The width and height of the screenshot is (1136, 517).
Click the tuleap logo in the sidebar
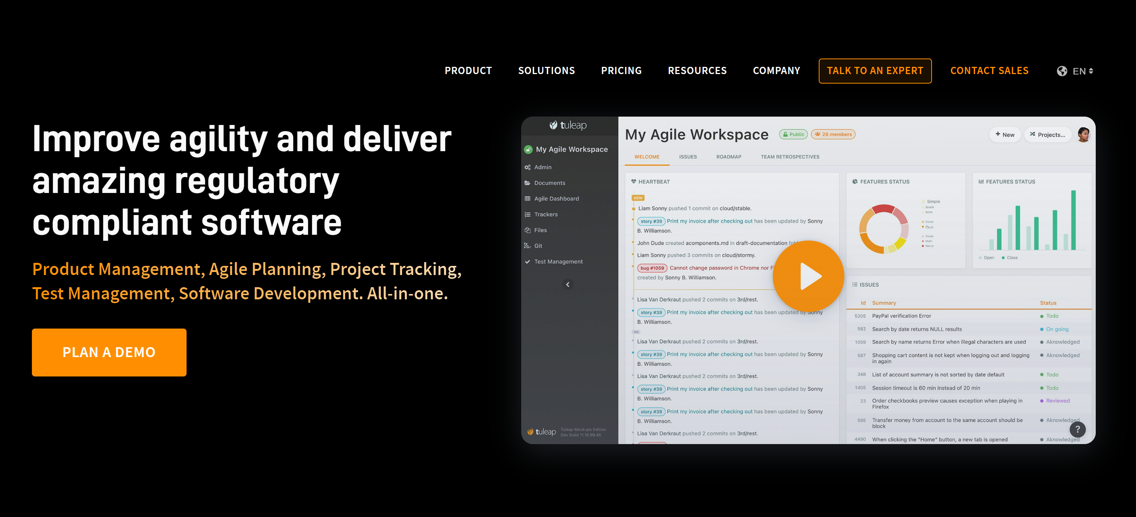tap(568, 125)
